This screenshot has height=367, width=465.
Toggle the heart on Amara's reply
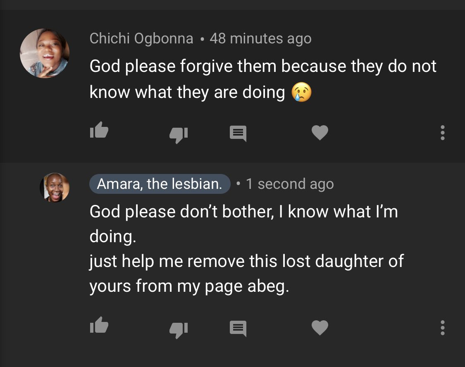pyautogui.click(x=320, y=328)
